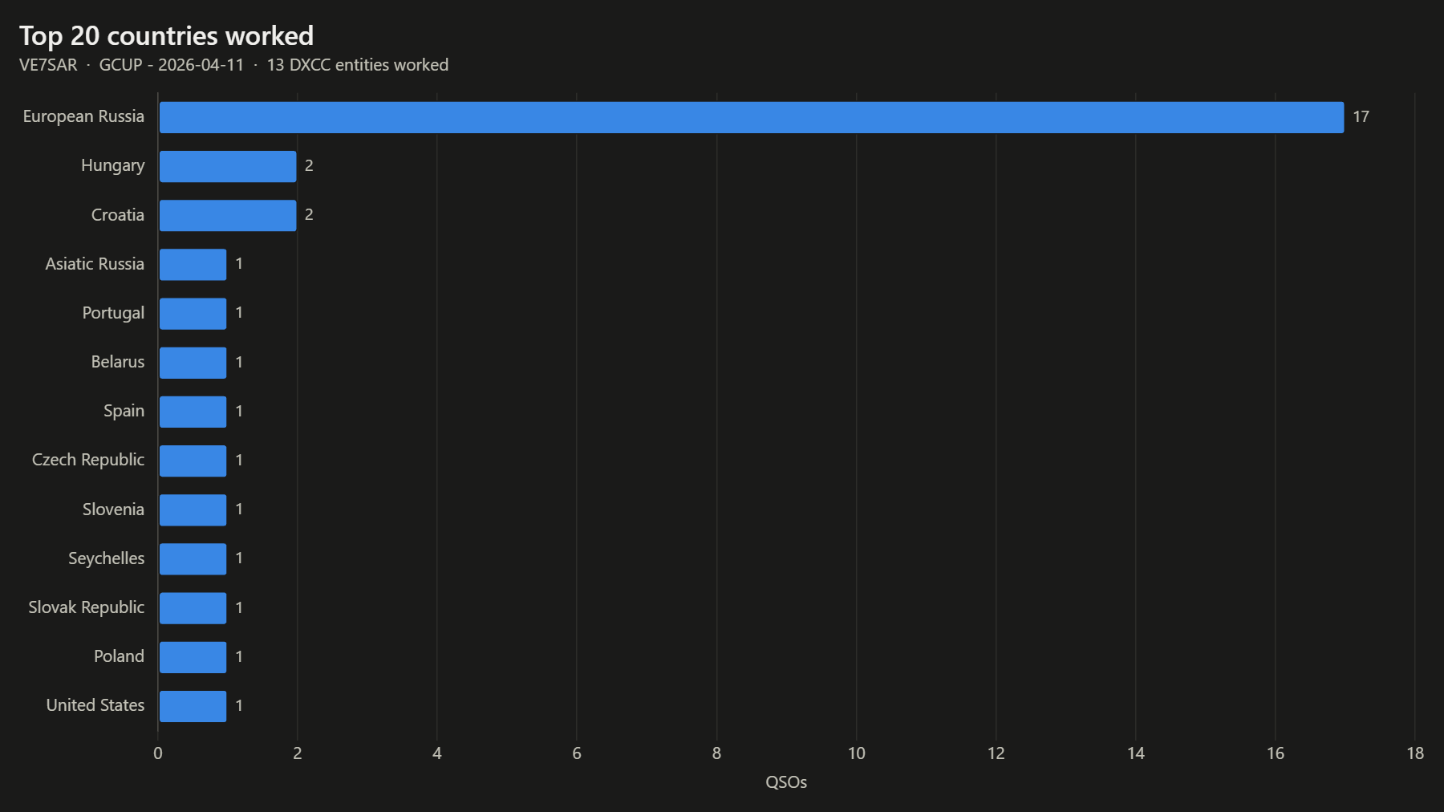Click the Slovak Republic bar
This screenshot has width=1444, height=812.
pos(193,608)
